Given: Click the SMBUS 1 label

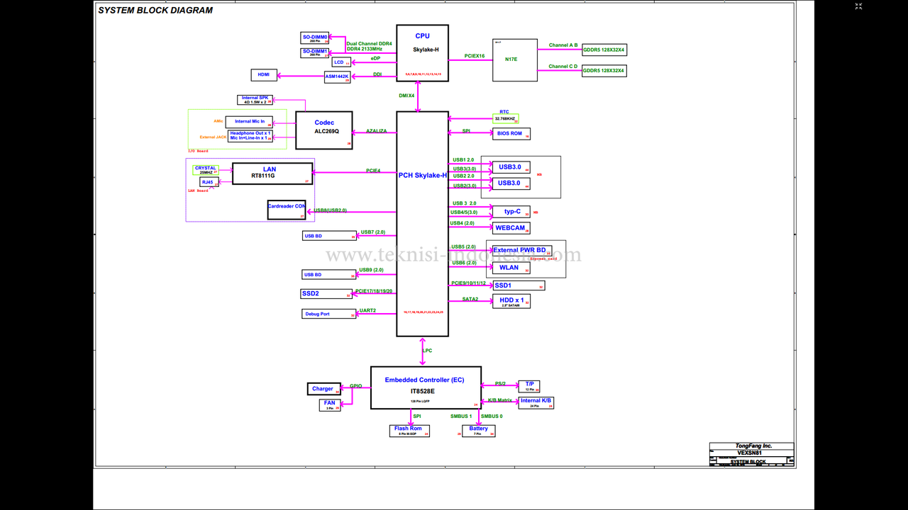Looking at the screenshot, I should click(461, 416).
